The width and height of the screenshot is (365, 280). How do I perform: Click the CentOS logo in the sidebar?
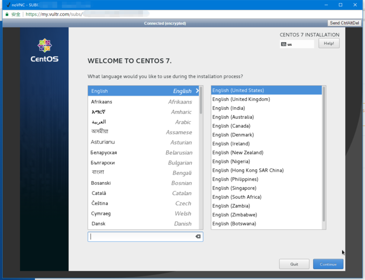(44, 50)
